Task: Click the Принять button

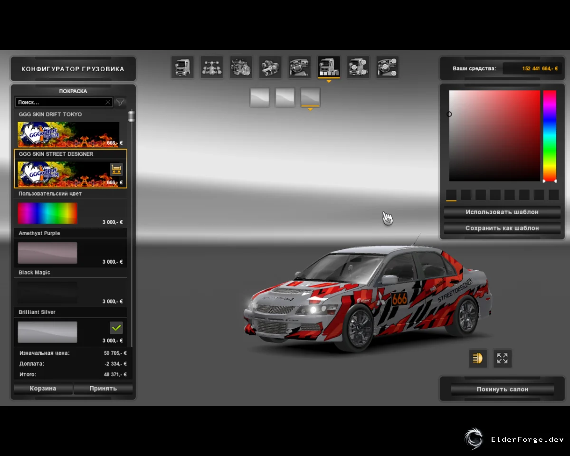Action: pyautogui.click(x=103, y=389)
